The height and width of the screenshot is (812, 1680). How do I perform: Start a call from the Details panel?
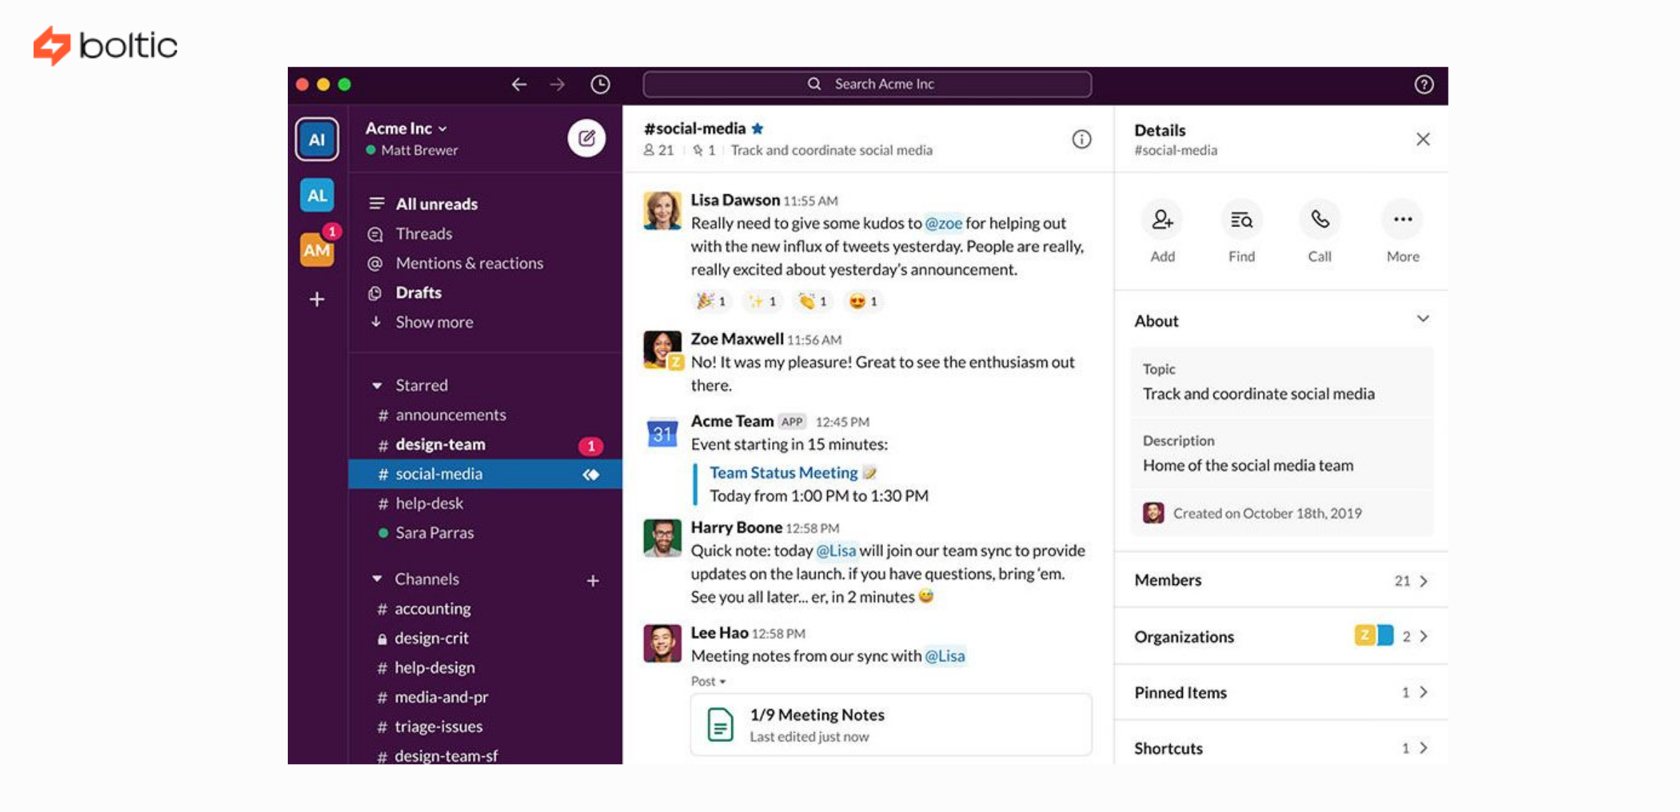1319,219
